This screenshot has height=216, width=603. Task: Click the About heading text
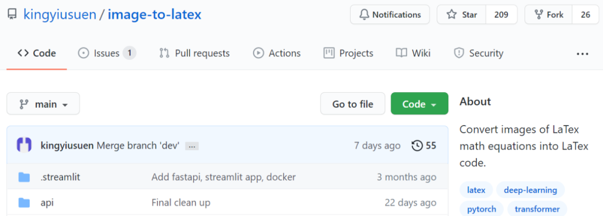(x=475, y=102)
